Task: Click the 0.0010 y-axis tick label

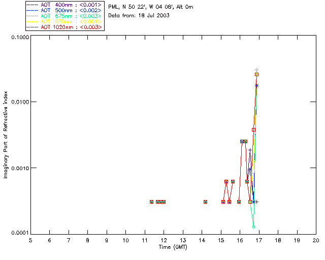Action: point(20,168)
